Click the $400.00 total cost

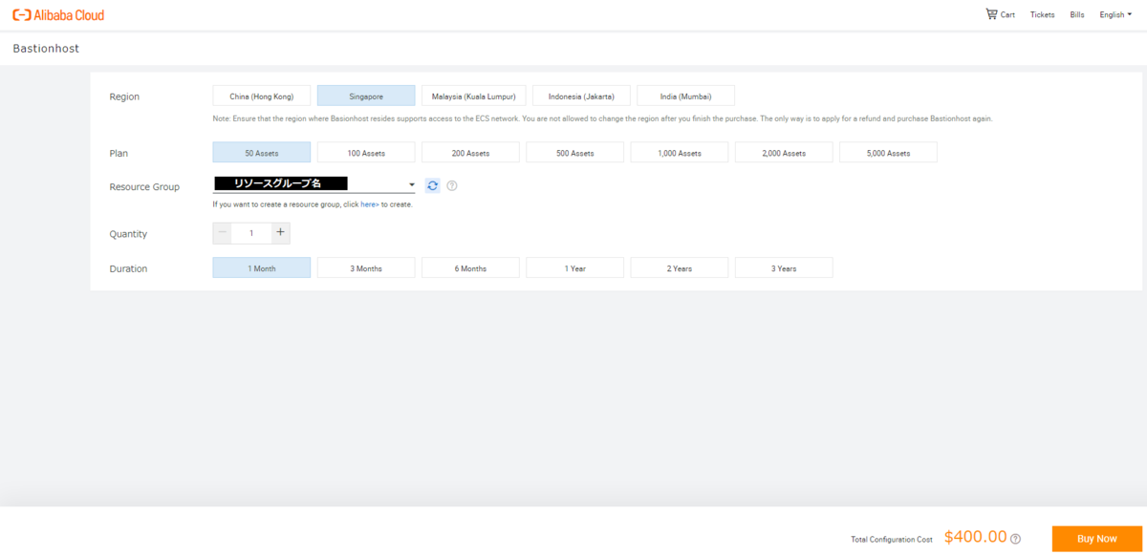[x=975, y=537]
